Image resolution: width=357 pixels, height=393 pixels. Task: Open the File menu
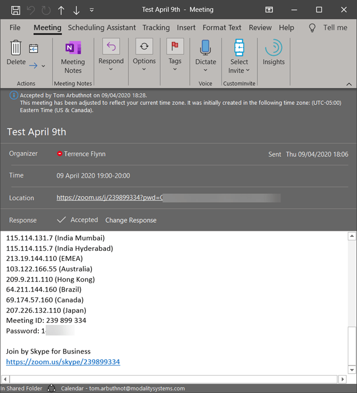(15, 28)
